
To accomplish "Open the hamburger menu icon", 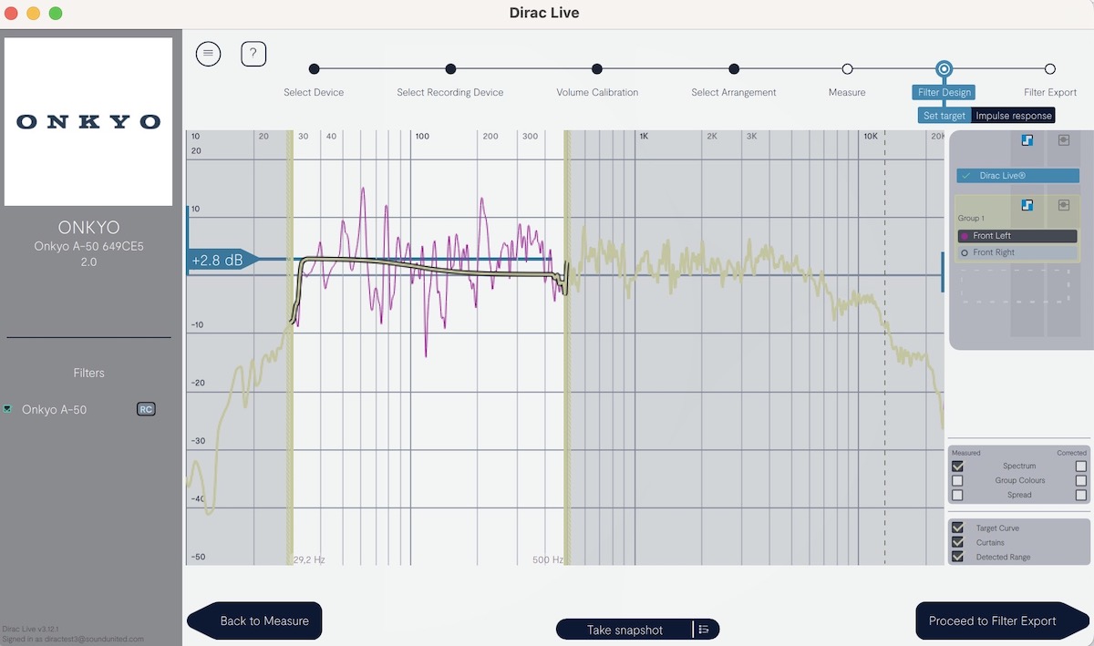I will (x=208, y=54).
